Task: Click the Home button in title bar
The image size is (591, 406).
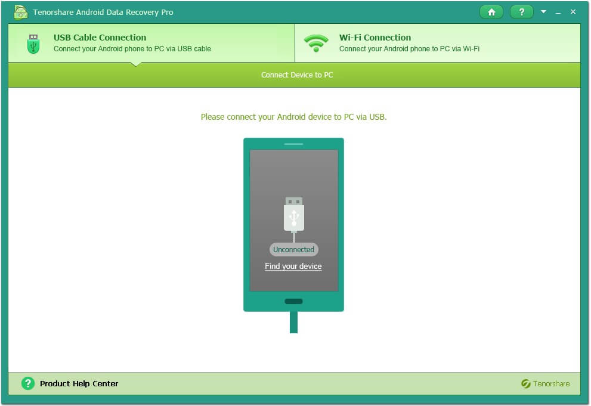Action: coord(491,12)
